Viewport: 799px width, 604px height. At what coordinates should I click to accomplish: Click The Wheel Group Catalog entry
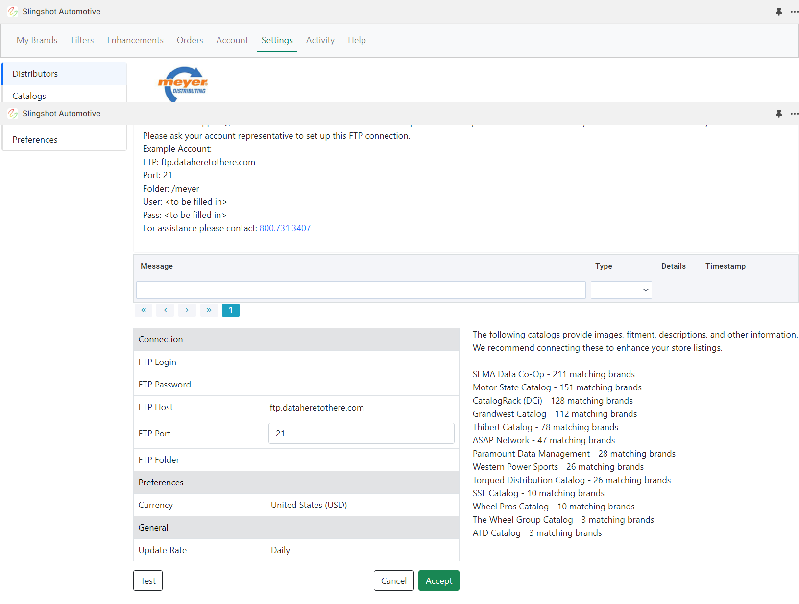pyautogui.click(x=563, y=520)
